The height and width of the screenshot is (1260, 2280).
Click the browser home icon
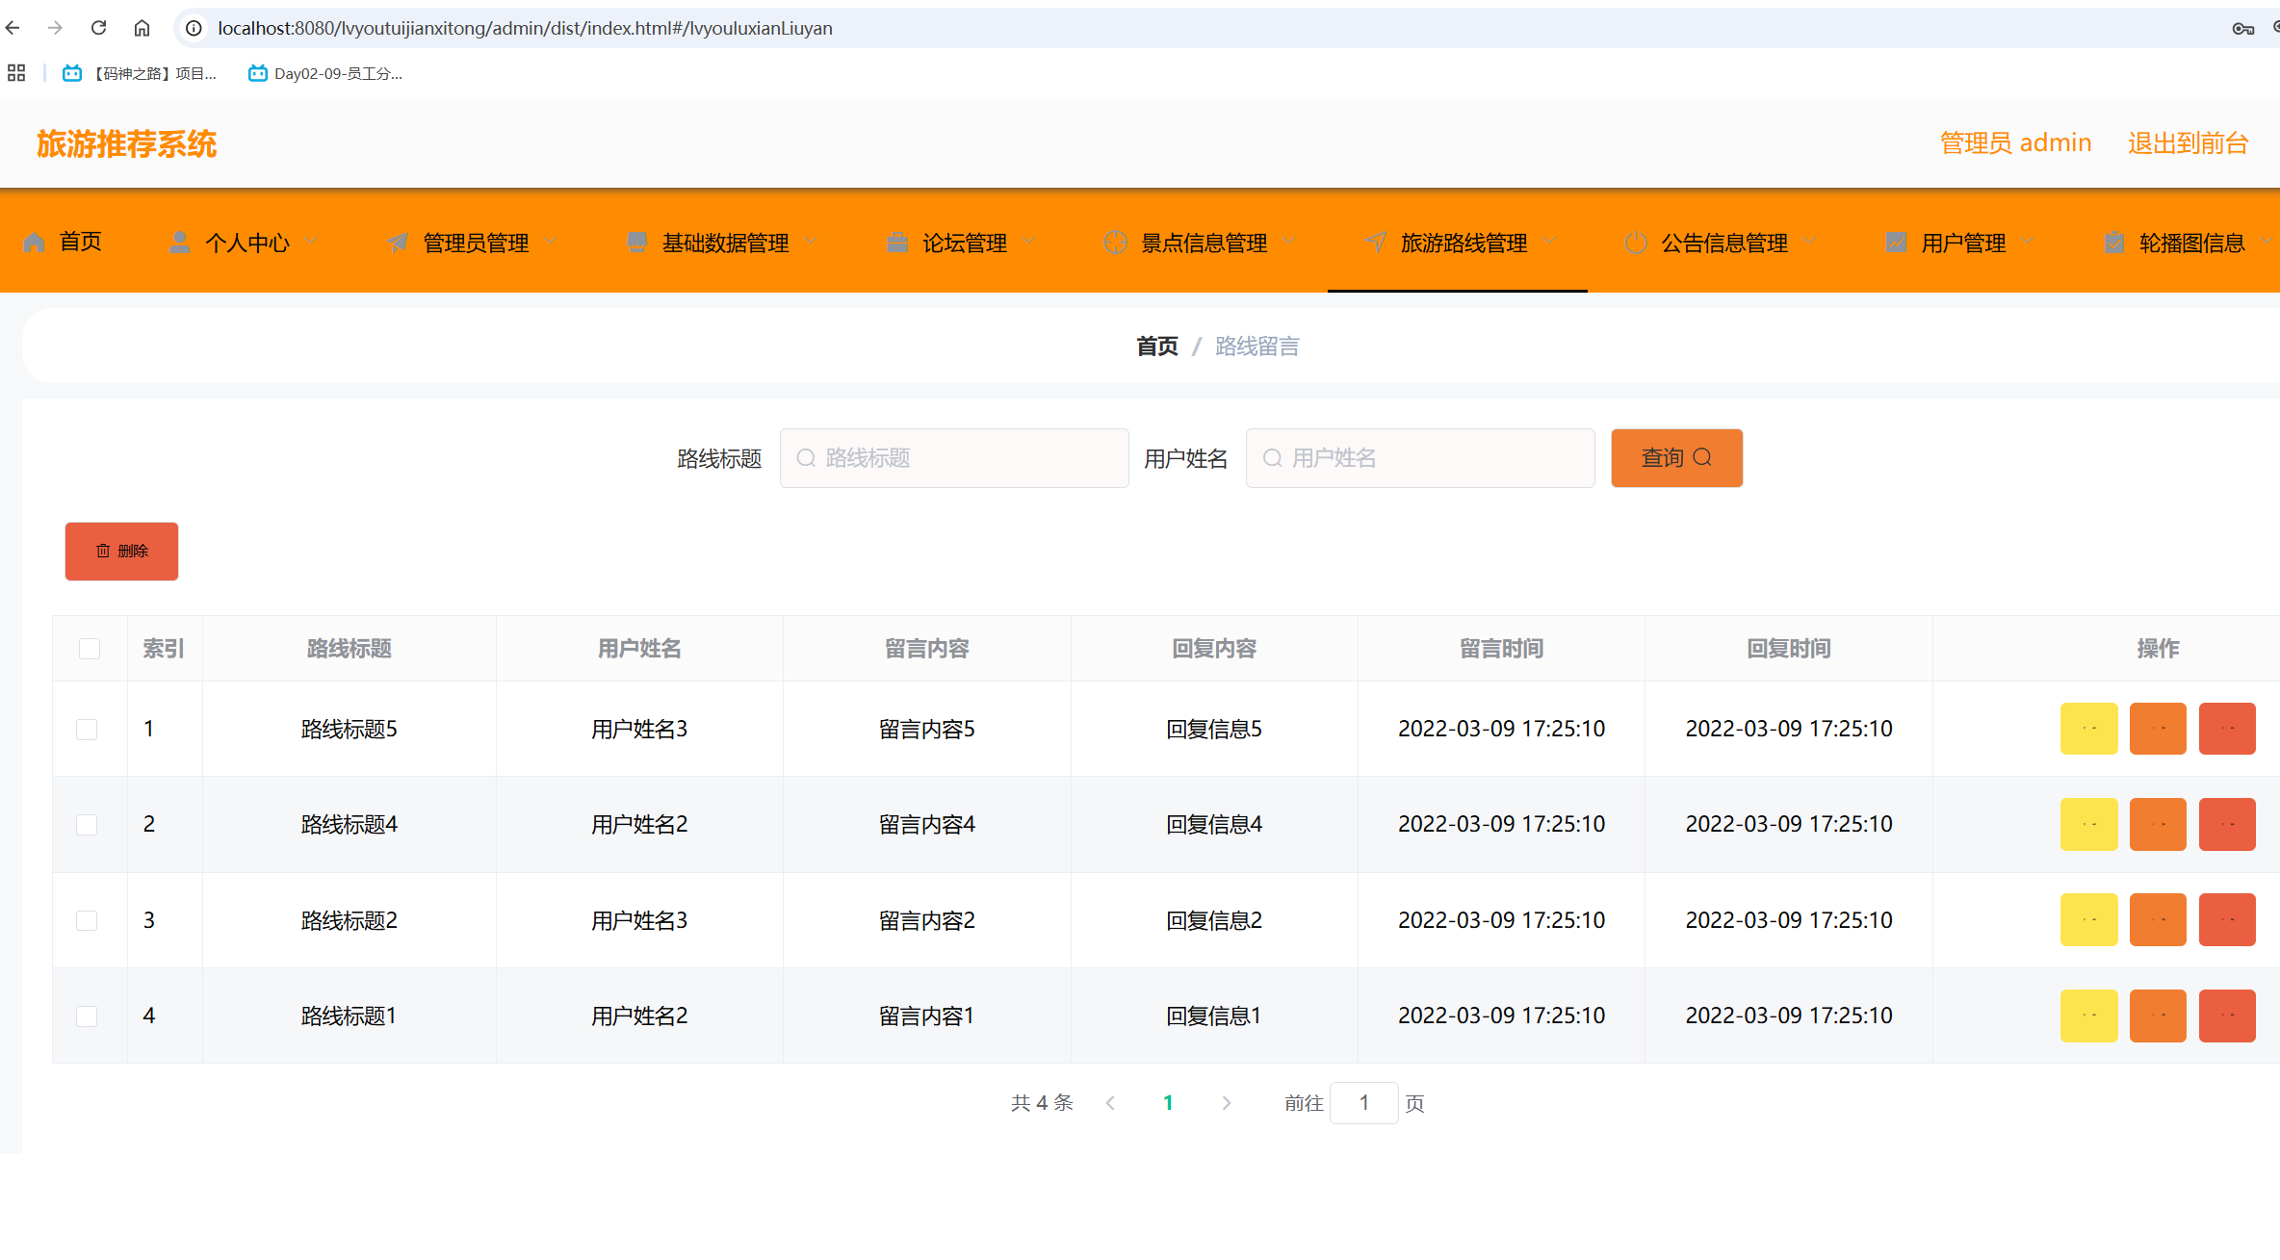tap(142, 28)
